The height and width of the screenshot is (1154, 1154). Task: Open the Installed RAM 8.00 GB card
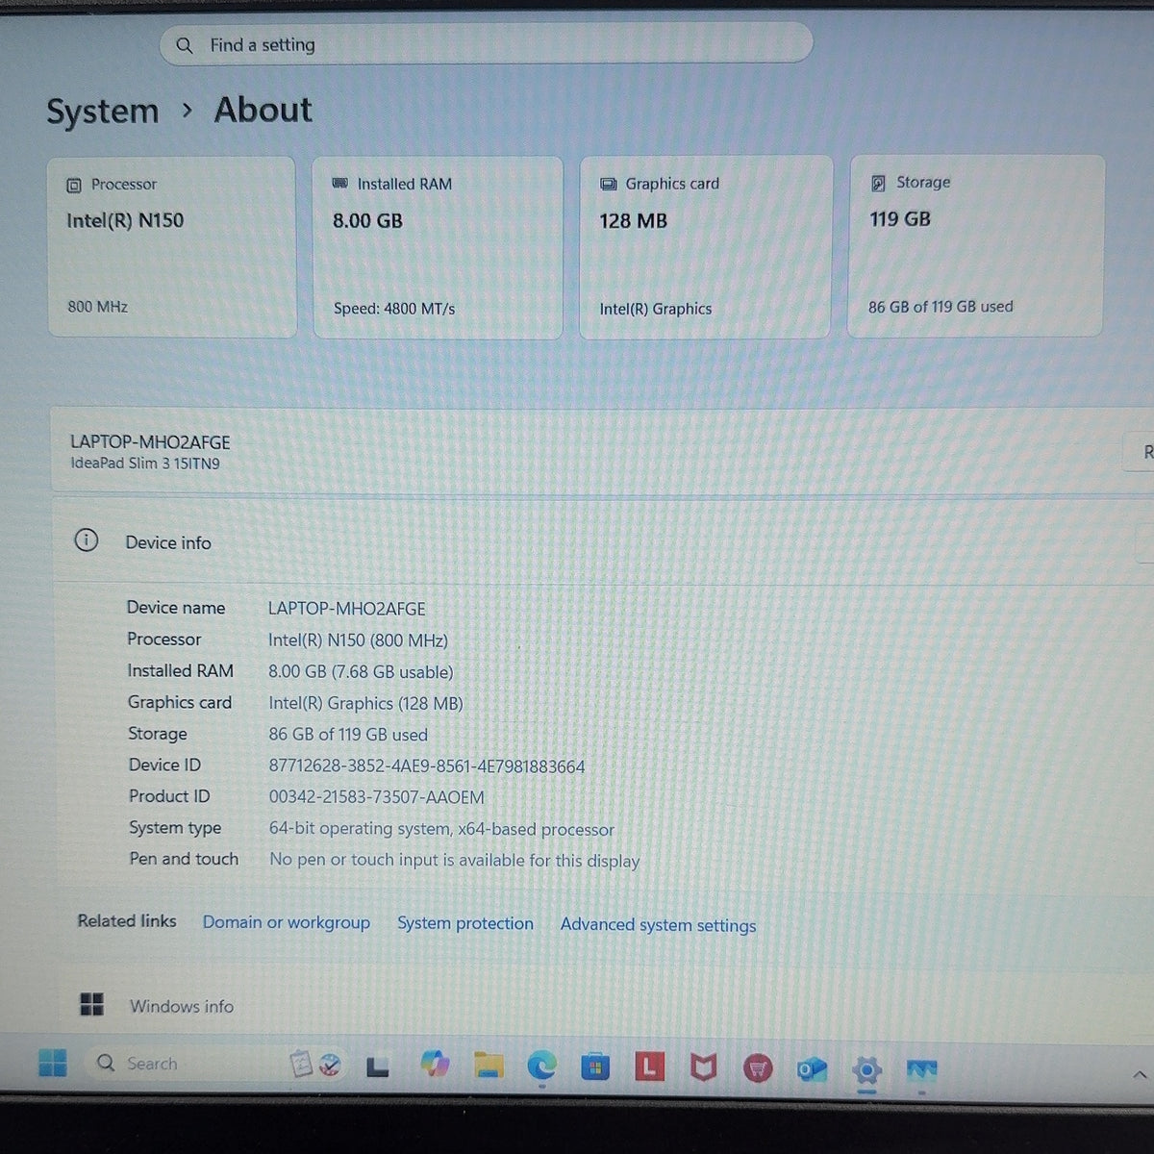(438, 247)
